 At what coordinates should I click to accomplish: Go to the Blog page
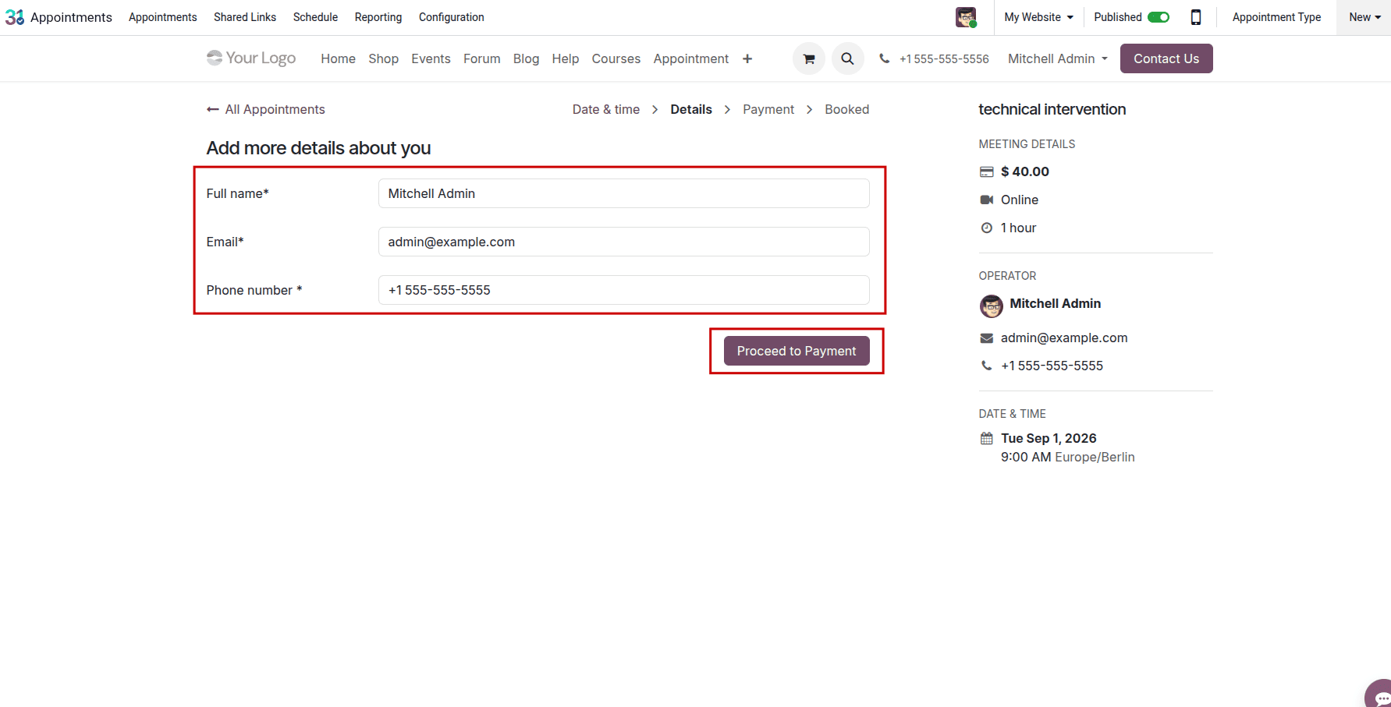point(526,58)
